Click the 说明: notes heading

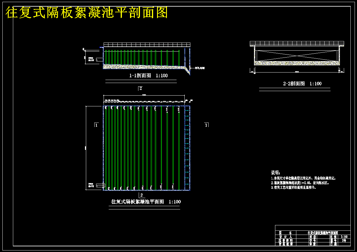276,173
